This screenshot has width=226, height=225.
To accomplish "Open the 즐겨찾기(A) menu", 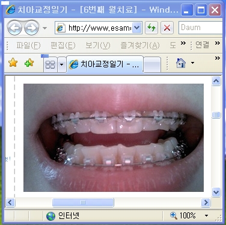I will 140,45.
